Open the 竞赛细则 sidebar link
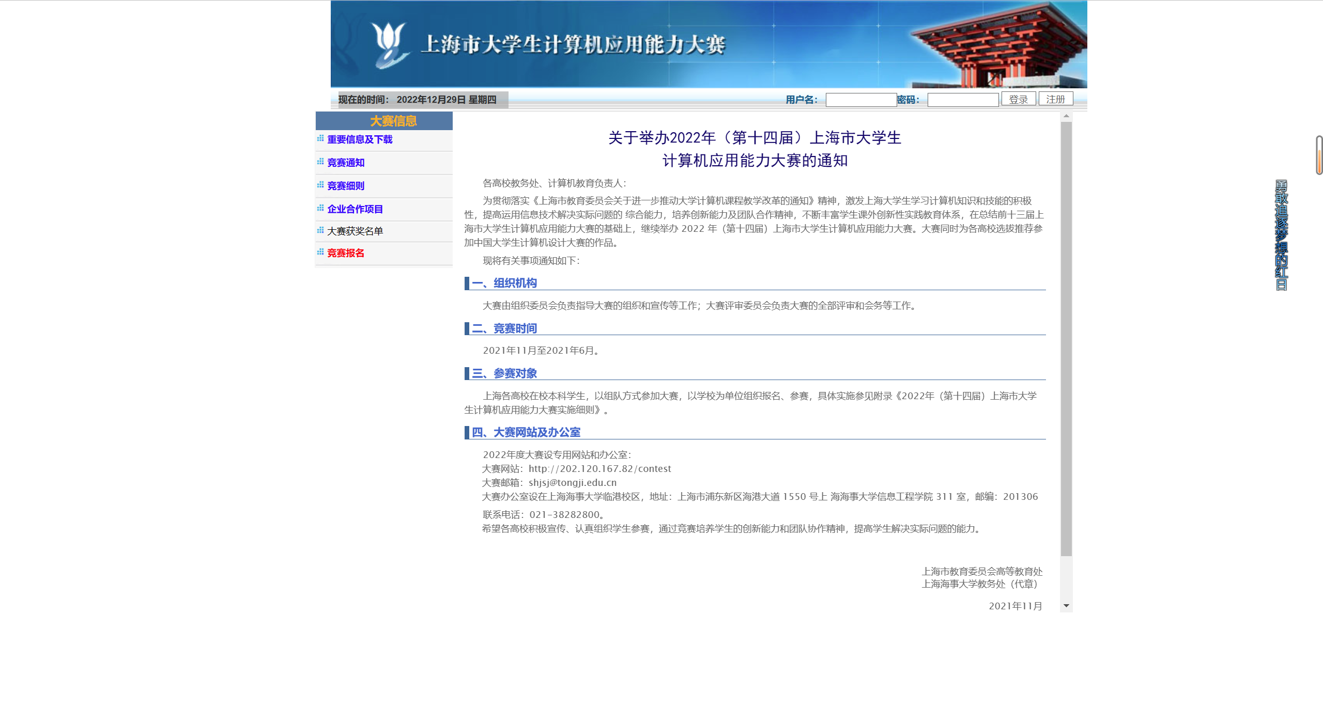 tap(346, 186)
